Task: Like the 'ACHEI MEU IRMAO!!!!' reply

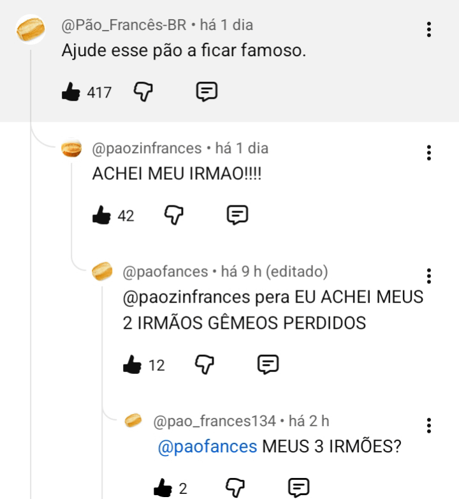Action: tap(101, 216)
